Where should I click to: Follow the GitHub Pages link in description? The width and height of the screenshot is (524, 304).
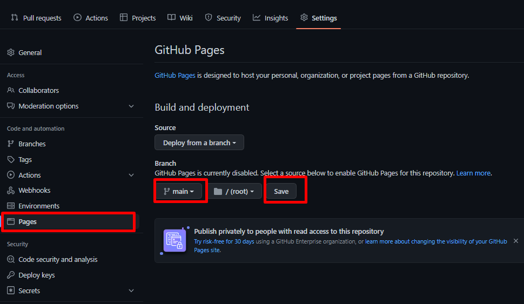[175, 76]
